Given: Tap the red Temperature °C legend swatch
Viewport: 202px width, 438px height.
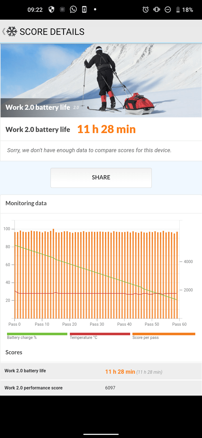Looking at the screenshot, I should (x=100, y=334).
